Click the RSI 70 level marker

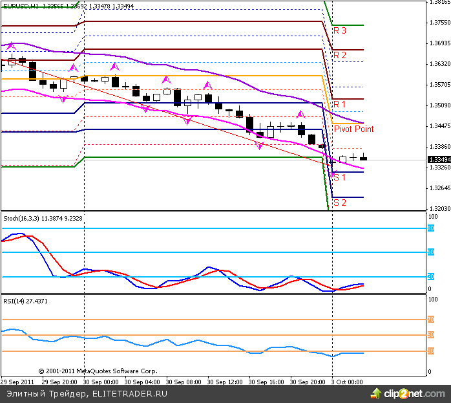[430, 320]
